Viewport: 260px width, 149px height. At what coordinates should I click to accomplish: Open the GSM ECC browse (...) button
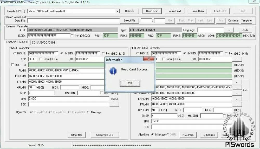[x=114, y=105]
